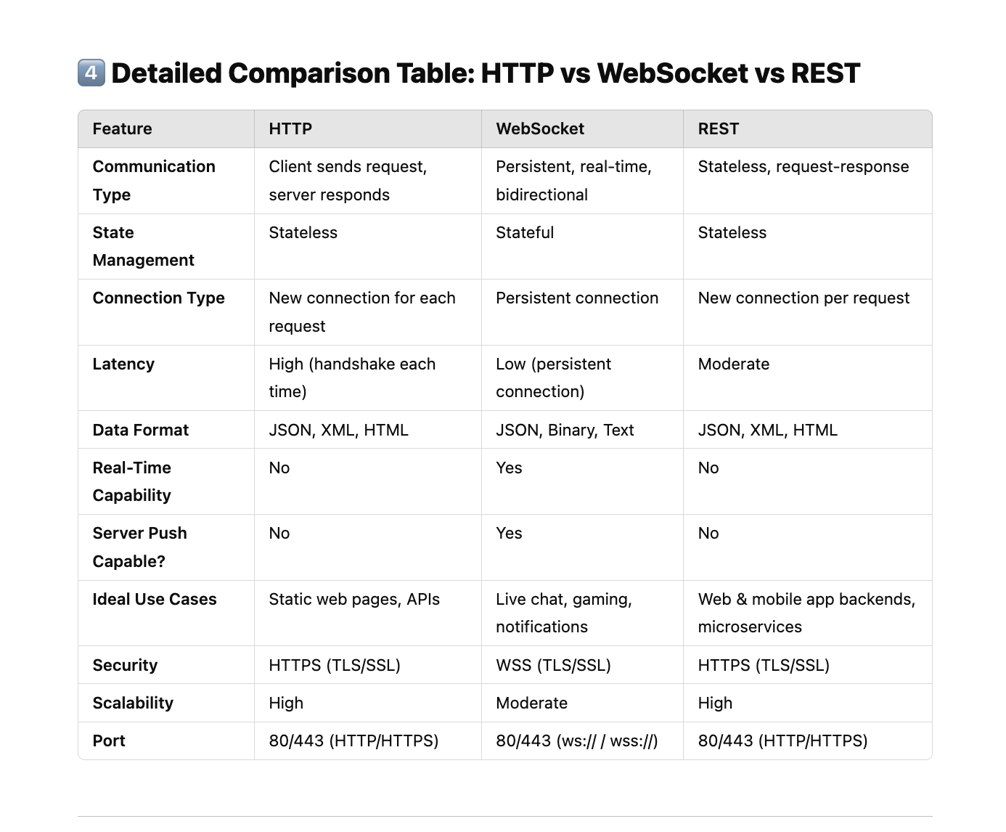Screen dimensions: 1006x832
Task: Select the HTTP column header
Action: [290, 129]
